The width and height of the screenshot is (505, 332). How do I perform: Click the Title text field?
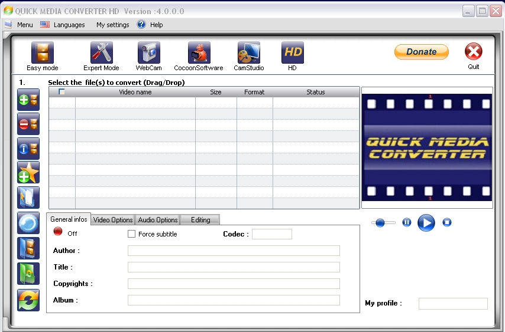[234, 267]
